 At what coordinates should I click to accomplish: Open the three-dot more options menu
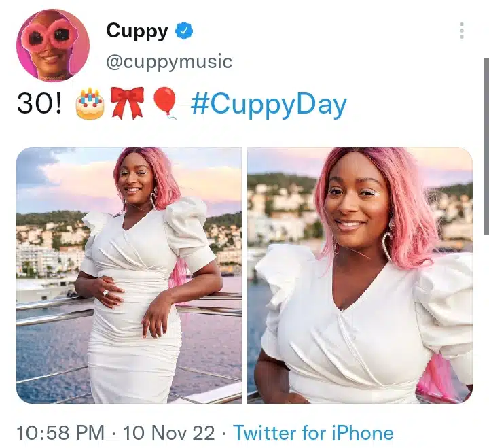click(462, 31)
